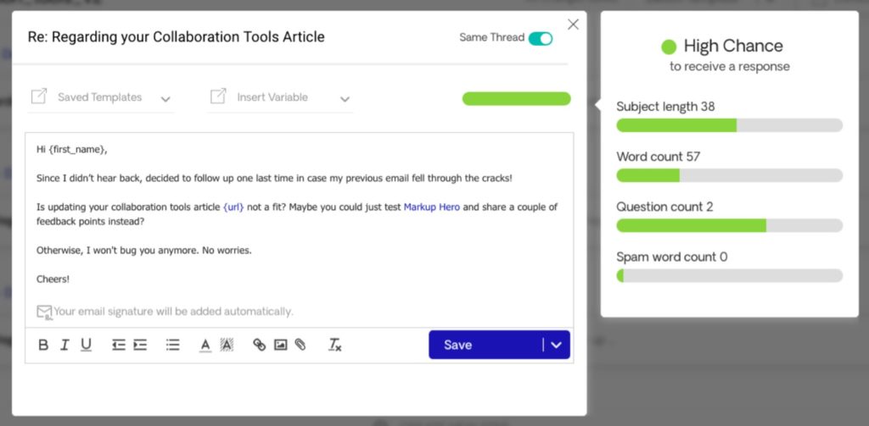Image resolution: width=869 pixels, height=426 pixels.
Task: Click the email subject line field
Action: coord(176,37)
